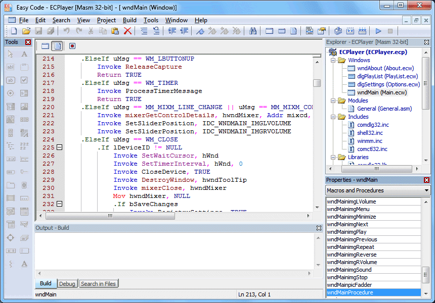Click the Undo toolbar icon

[66, 31]
